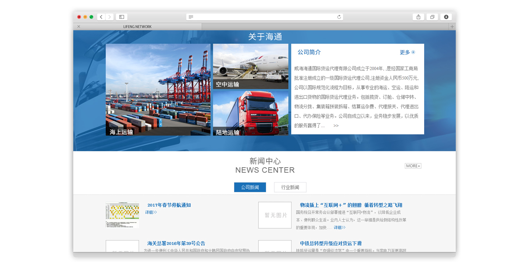The image size is (522, 269).
Task: Select the 公司简介 heading
Action: 309,52
